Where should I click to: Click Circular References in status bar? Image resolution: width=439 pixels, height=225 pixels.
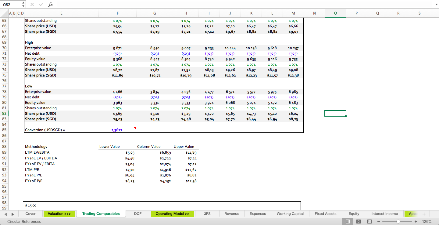click(x=24, y=222)
